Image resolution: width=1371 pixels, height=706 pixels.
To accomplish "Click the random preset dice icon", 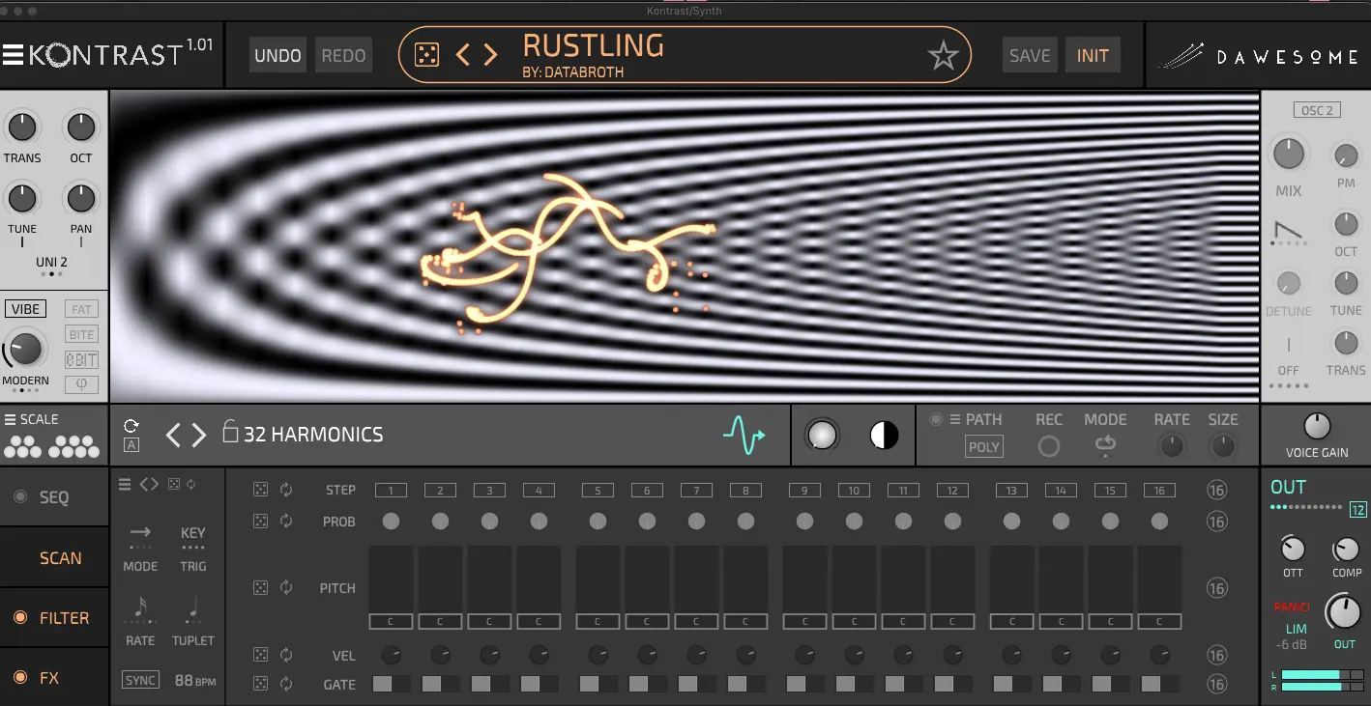I will pyautogui.click(x=426, y=55).
